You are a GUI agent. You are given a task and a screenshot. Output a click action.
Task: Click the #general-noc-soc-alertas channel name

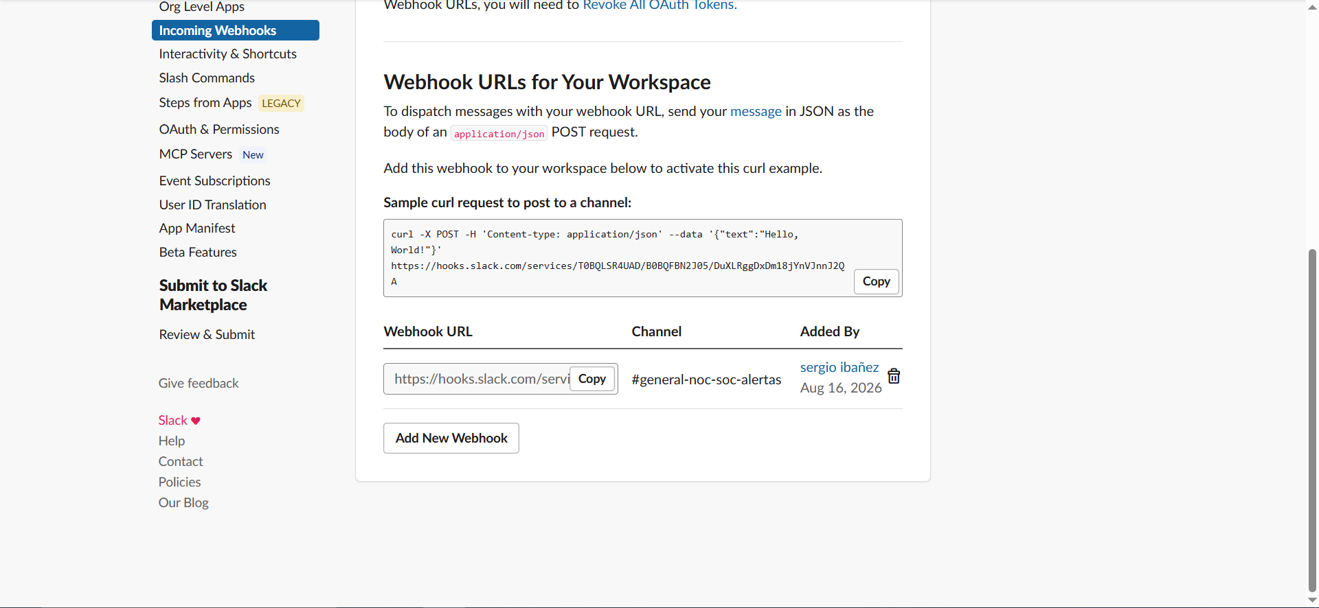706,379
